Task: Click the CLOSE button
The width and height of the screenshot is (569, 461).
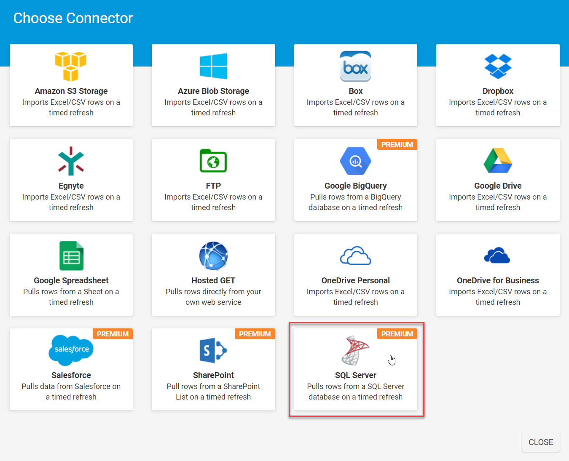Action: coord(541,442)
